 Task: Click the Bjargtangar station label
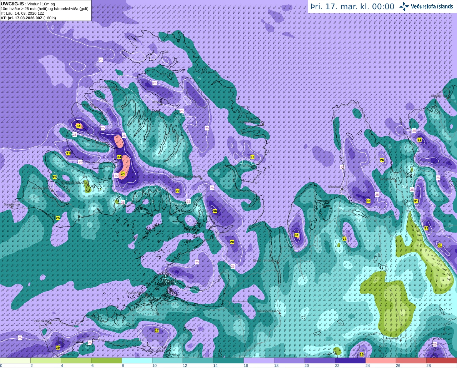click(x=11, y=204)
